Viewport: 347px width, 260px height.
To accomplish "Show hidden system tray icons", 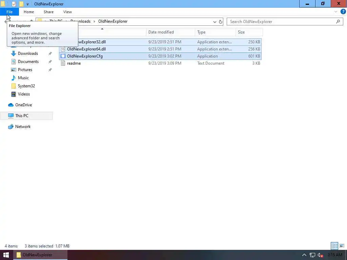I will click(x=304, y=255).
